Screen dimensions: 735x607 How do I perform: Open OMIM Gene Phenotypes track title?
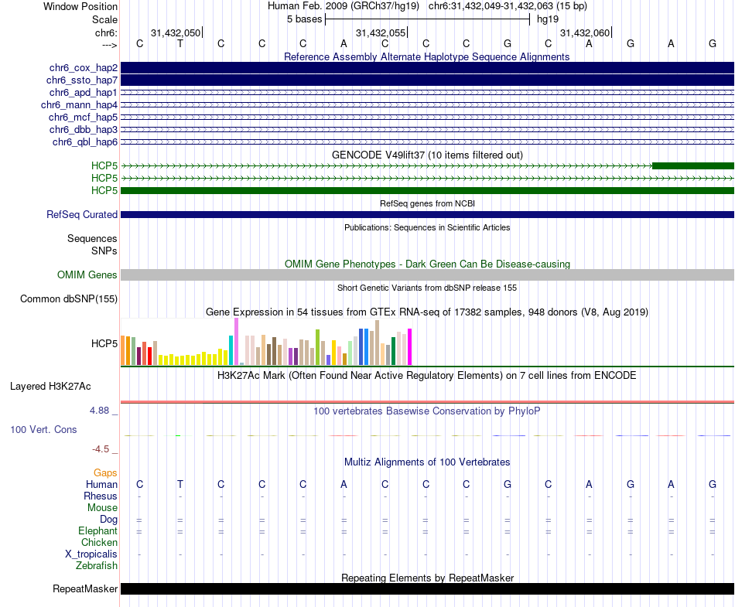tap(428, 264)
